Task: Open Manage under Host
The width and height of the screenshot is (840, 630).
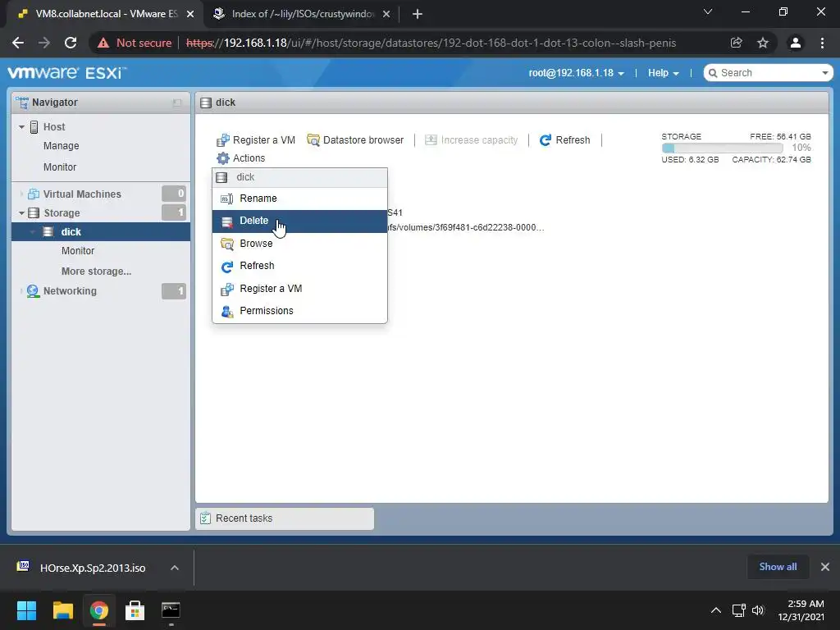Action: 61,146
